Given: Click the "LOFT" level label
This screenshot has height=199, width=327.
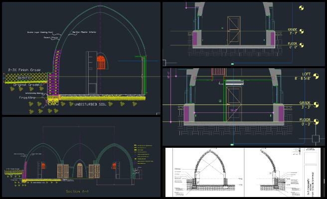Looking at the screenshot, I should click(x=306, y=74).
